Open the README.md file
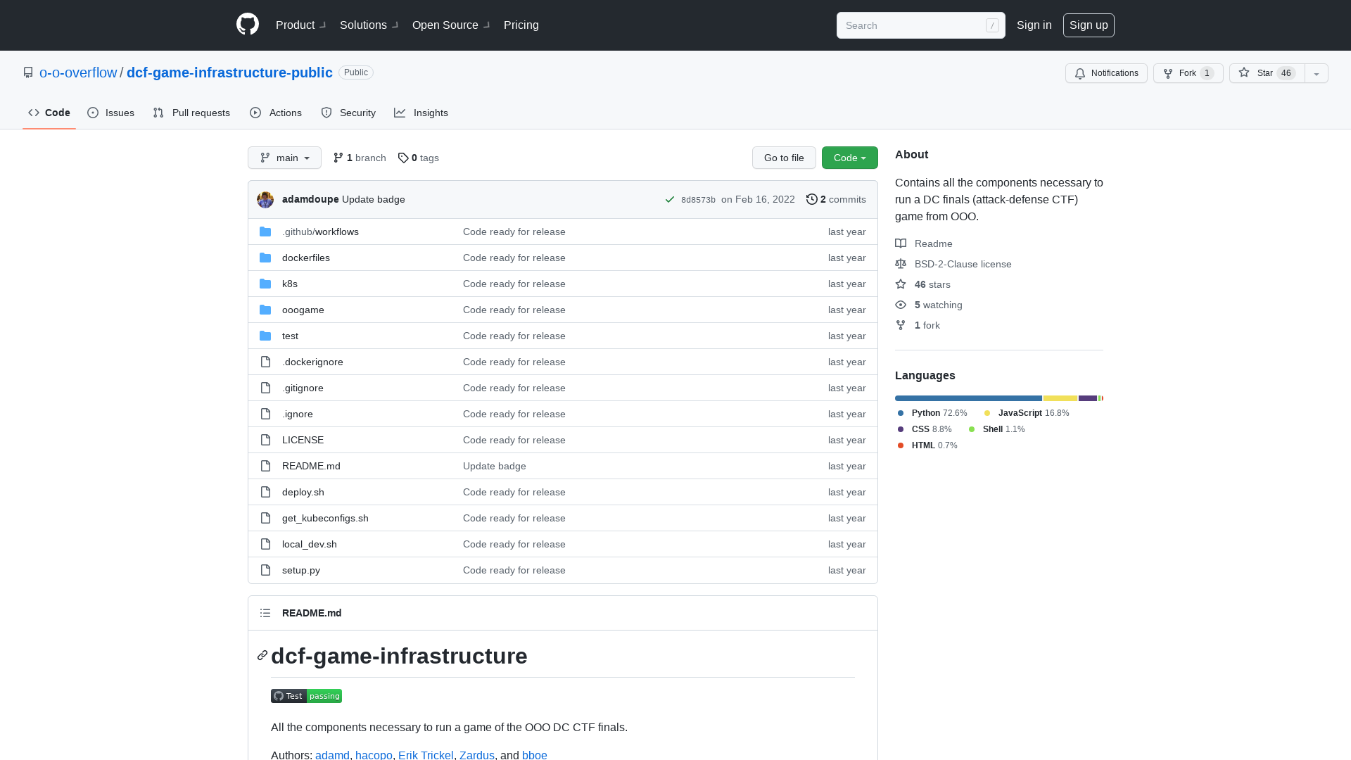1351x760 pixels. point(311,466)
